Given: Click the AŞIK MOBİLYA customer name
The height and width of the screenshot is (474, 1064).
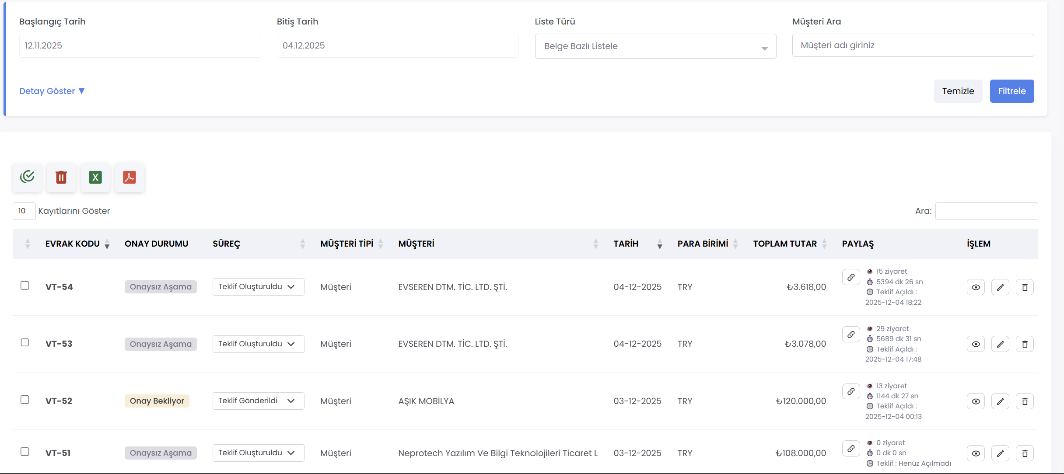Looking at the screenshot, I should 426,401.
